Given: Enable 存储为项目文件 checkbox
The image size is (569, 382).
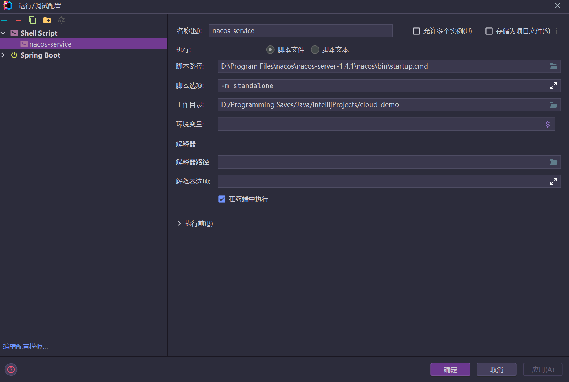Looking at the screenshot, I should coord(489,31).
